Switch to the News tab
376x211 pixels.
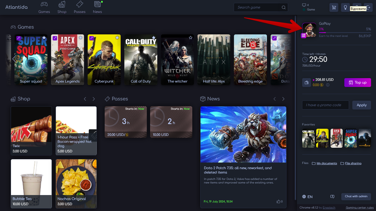pos(97,7)
